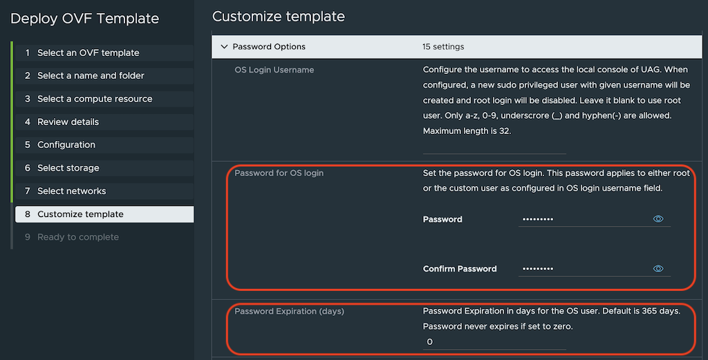Navigate to step 6 Select storage

(68, 168)
